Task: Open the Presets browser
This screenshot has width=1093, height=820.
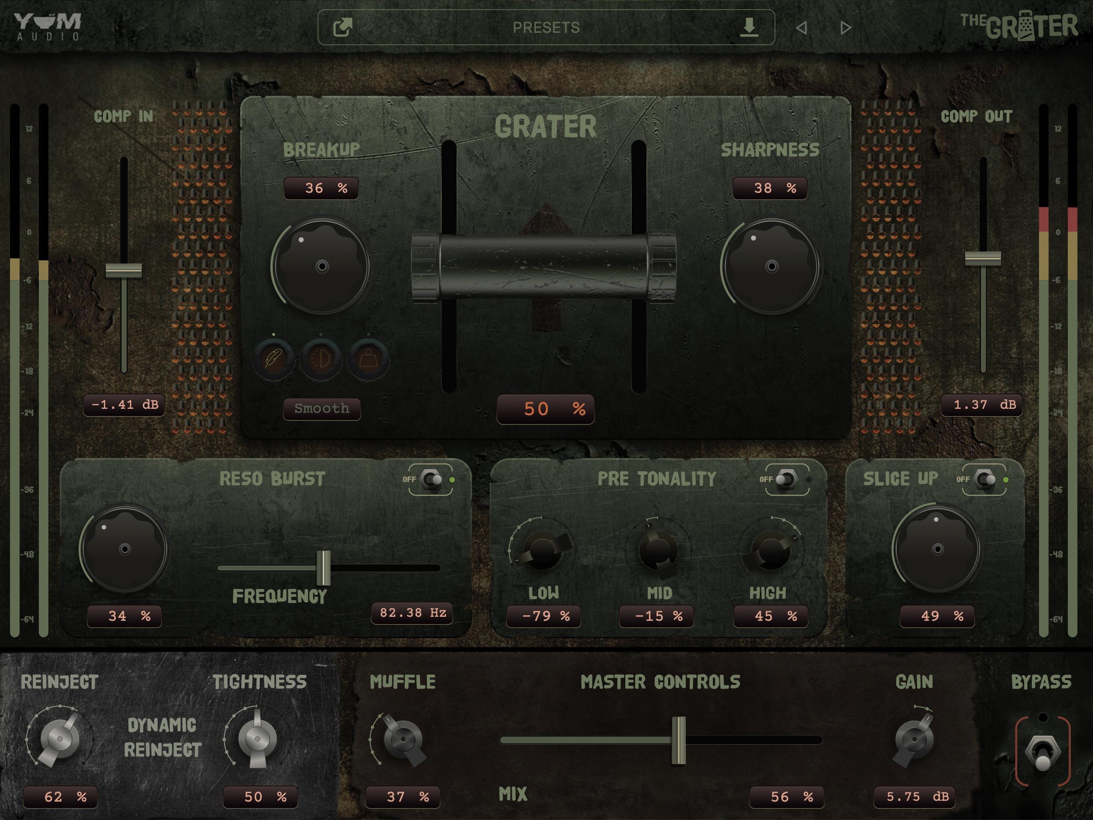Action: (546, 28)
